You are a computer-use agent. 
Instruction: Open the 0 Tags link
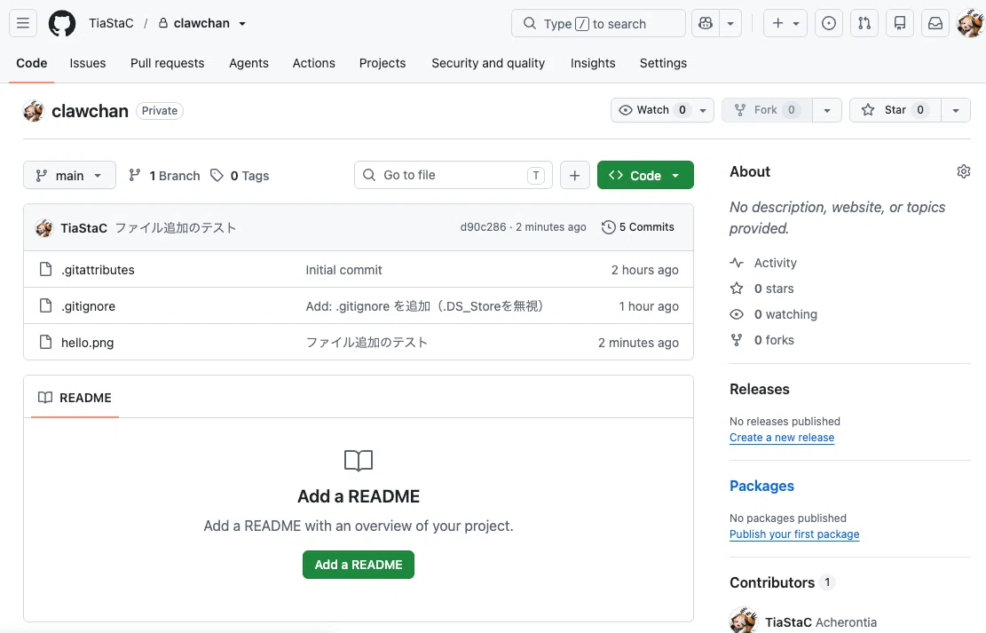240,176
